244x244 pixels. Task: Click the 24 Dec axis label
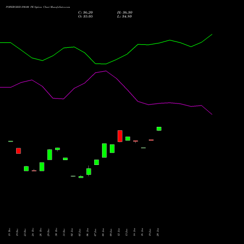(x=33, y=232)
